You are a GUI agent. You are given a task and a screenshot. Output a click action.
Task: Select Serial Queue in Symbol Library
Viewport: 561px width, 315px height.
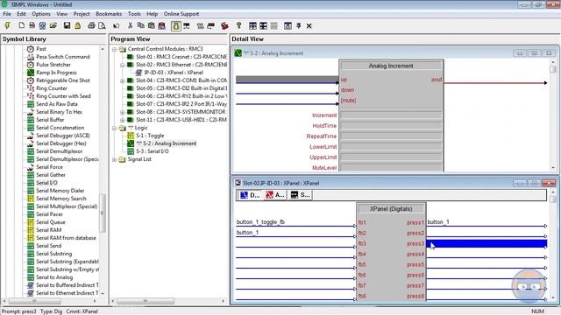[51, 222]
